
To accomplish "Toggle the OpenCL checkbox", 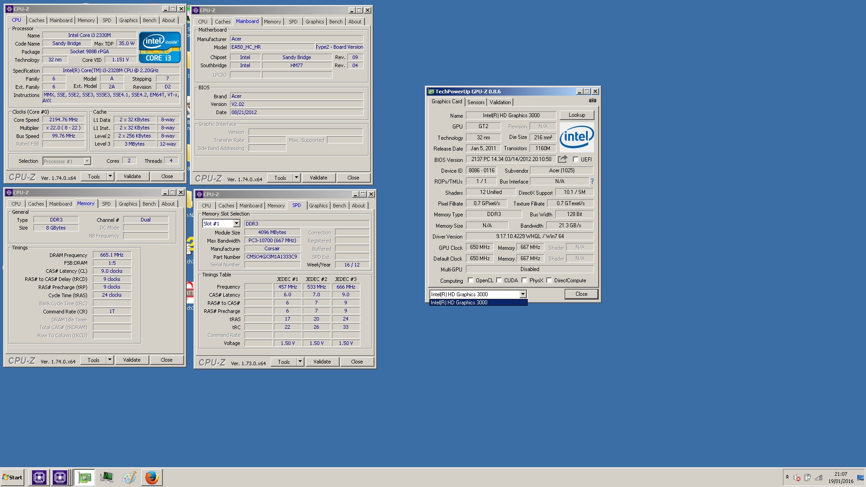I will (470, 280).
